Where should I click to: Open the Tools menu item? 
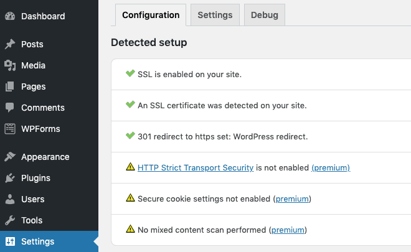coord(49,220)
